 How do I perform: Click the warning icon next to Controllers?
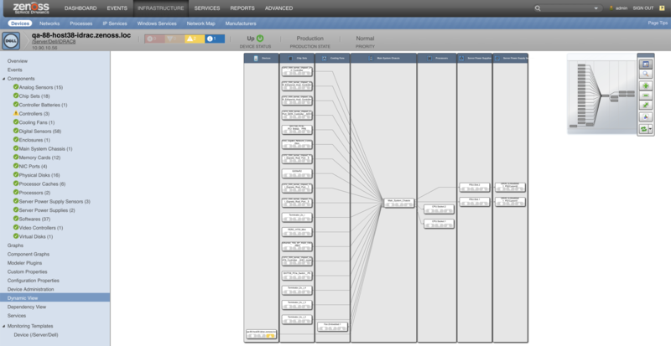coord(16,113)
